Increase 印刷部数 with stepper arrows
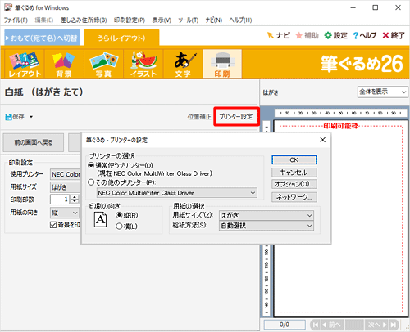Screen dimensions: 410x332 coord(75,197)
